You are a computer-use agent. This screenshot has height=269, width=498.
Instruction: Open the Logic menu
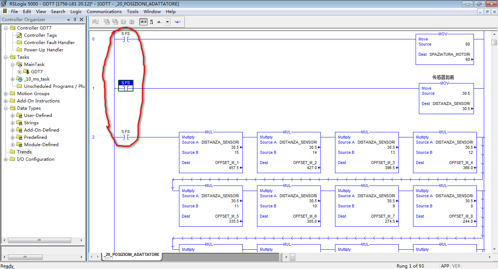pyautogui.click(x=76, y=11)
